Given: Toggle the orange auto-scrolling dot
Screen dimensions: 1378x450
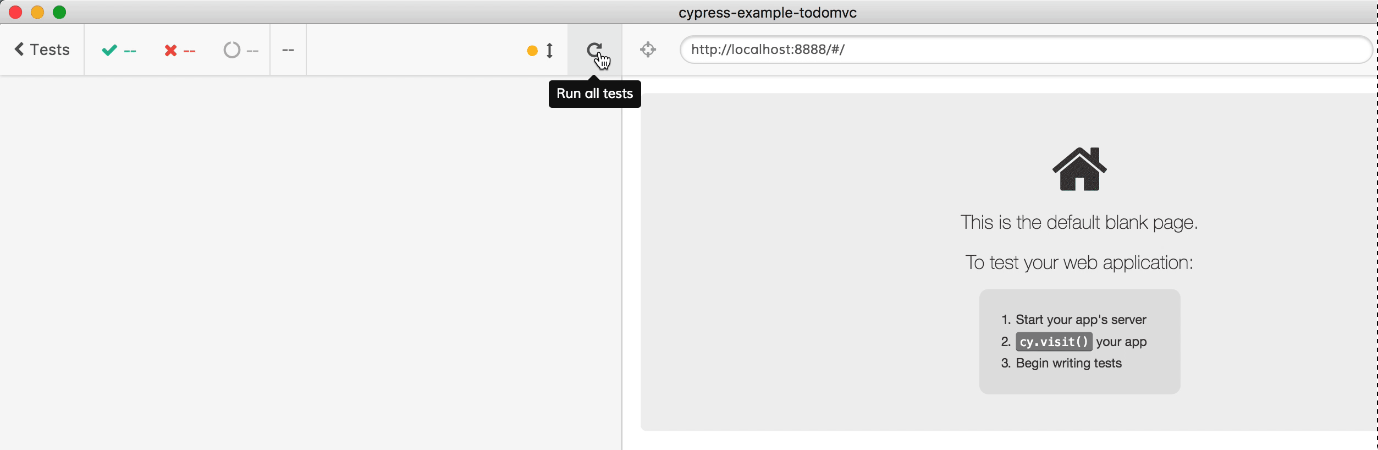Looking at the screenshot, I should coord(532,51).
